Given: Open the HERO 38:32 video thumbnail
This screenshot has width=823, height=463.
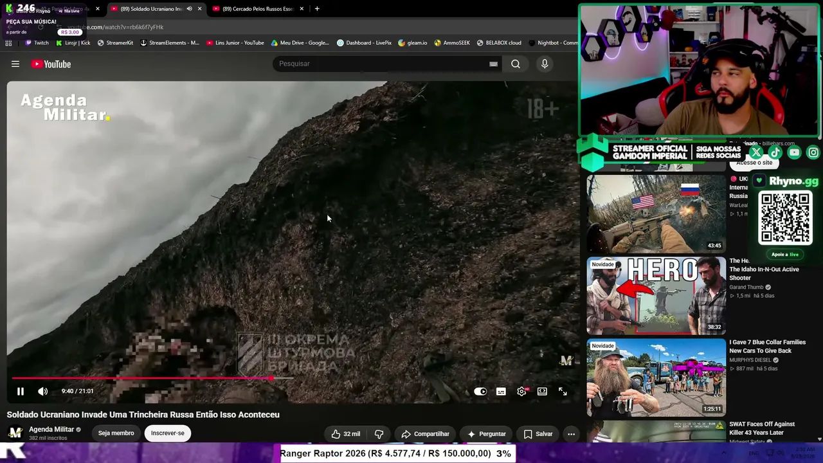Looking at the screenshot, I should click(x=656, y=296).
